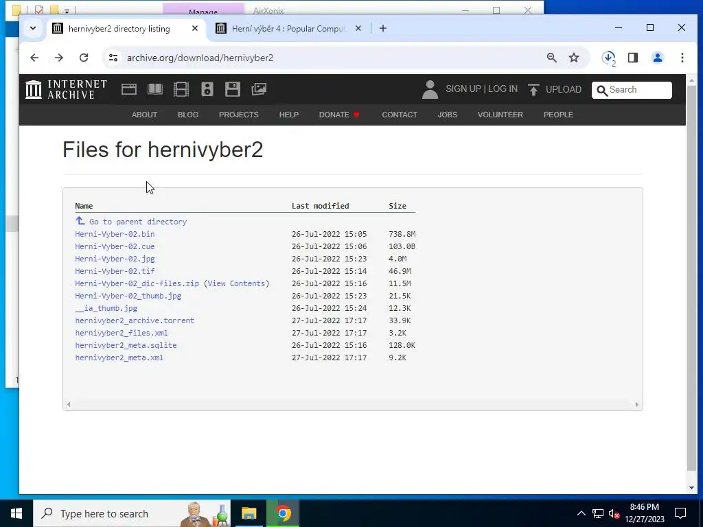The height and width of the screenshot is (527, 703).
Task: Open the Windows Start menu
Action: click(16, 513)
